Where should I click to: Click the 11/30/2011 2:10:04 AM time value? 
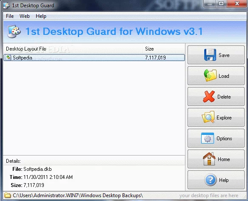48,177
